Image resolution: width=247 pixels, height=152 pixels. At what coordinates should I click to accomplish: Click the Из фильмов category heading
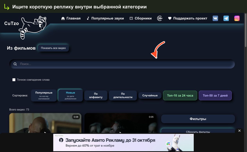(x=21, y=48)
